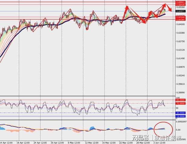This screenshot has height=144, width=187.
Task: Click the 18 Apr 12:00 date label
Action: click(23, 143)
